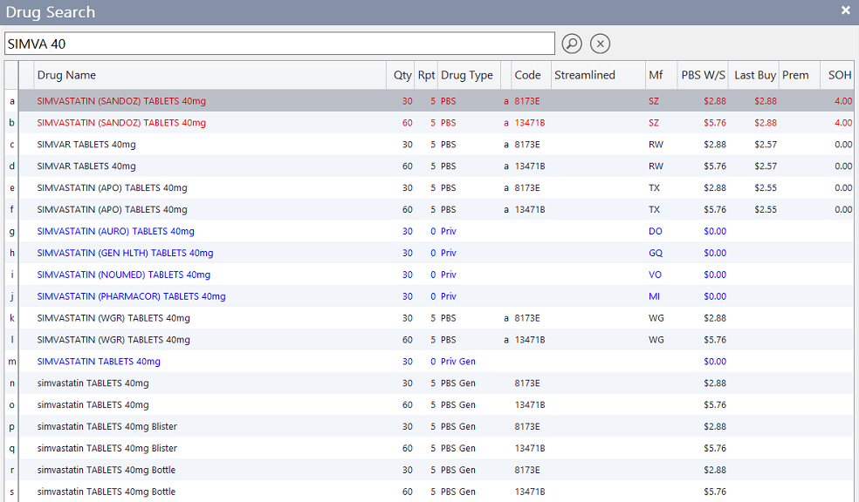
Task: Click Last Buy $2.57 in row c
Action: click(x=766, y=145)
